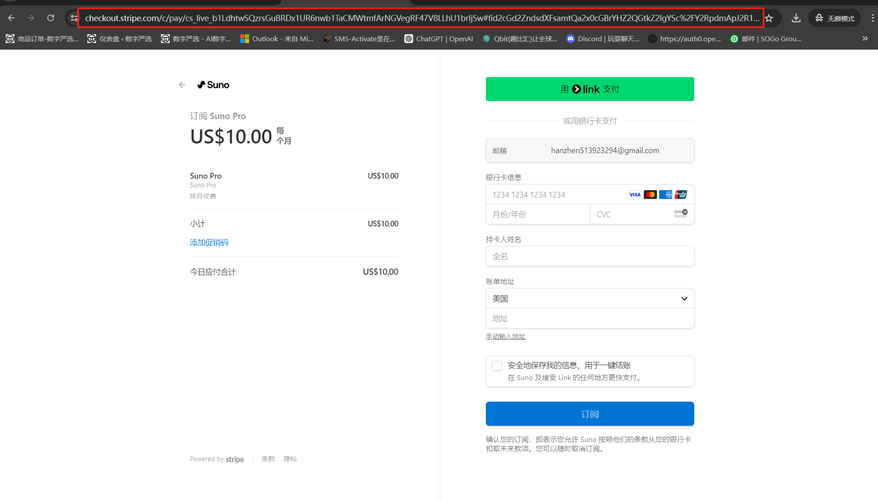Open the SMS-Activate bookmark
Screen dimensions: 878x502
pyautogui.click(x=359, y=39)
